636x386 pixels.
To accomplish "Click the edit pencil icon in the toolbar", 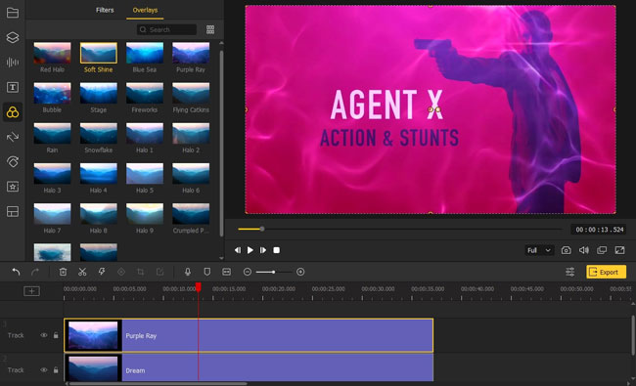I will (x=160, y=272).
